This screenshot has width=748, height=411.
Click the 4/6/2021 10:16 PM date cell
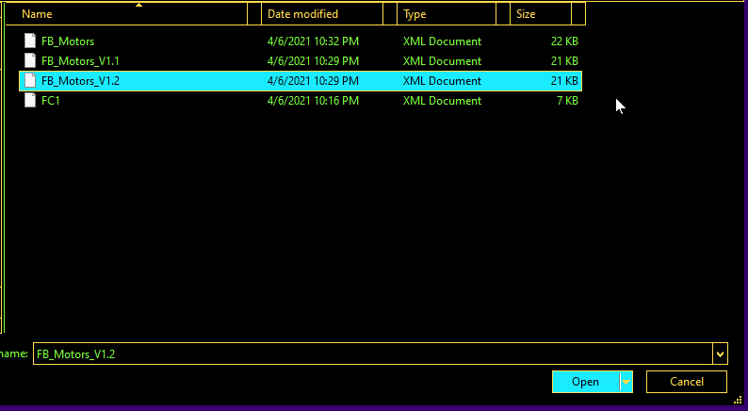coord(313,101)
